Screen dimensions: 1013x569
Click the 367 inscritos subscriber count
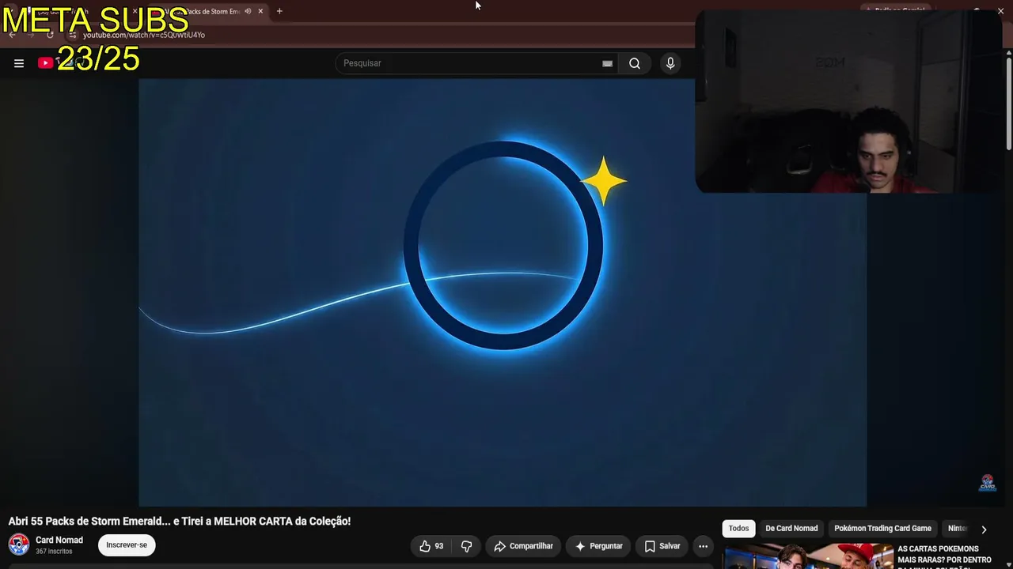pos(54,551)
